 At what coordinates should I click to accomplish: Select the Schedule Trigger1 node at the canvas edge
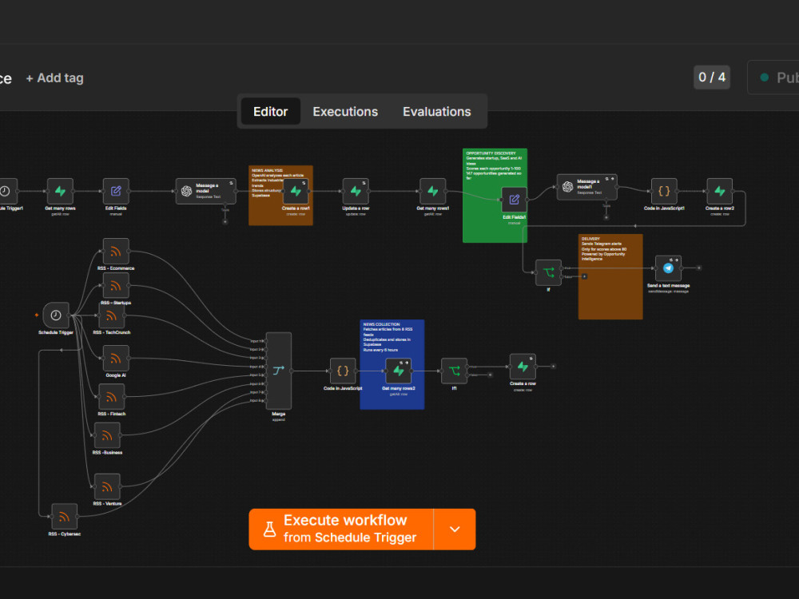tap(8, 191)
